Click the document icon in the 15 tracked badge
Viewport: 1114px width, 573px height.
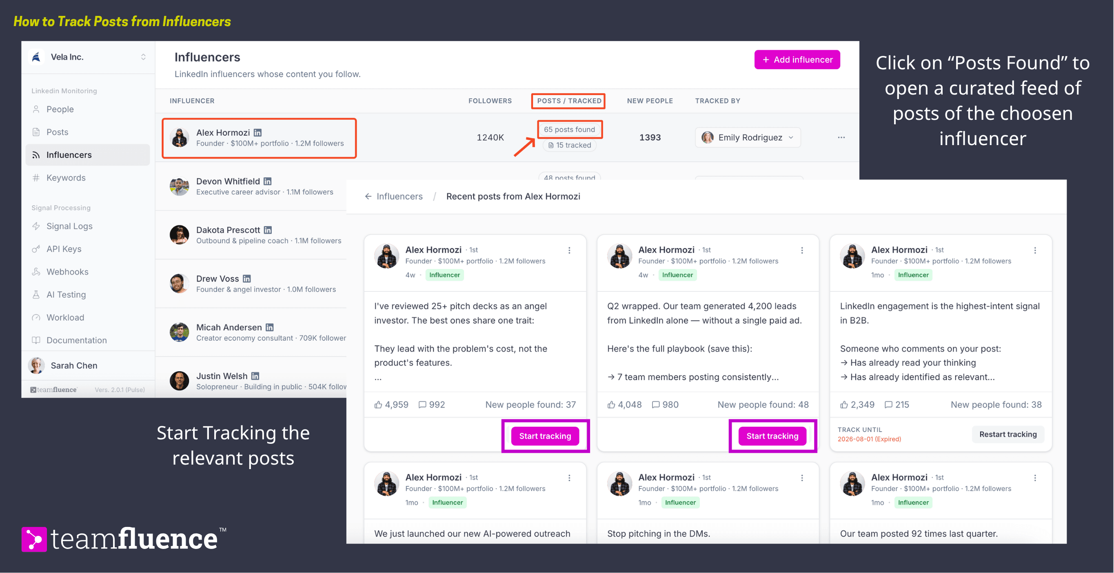point(551,145)
